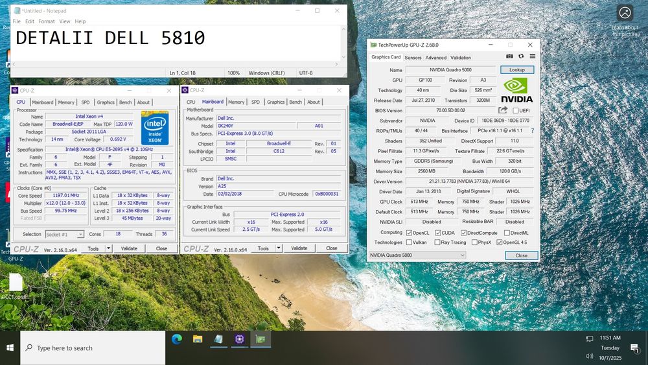Open Graphics tab in right CPU-Z window

[x=275, y=102]
